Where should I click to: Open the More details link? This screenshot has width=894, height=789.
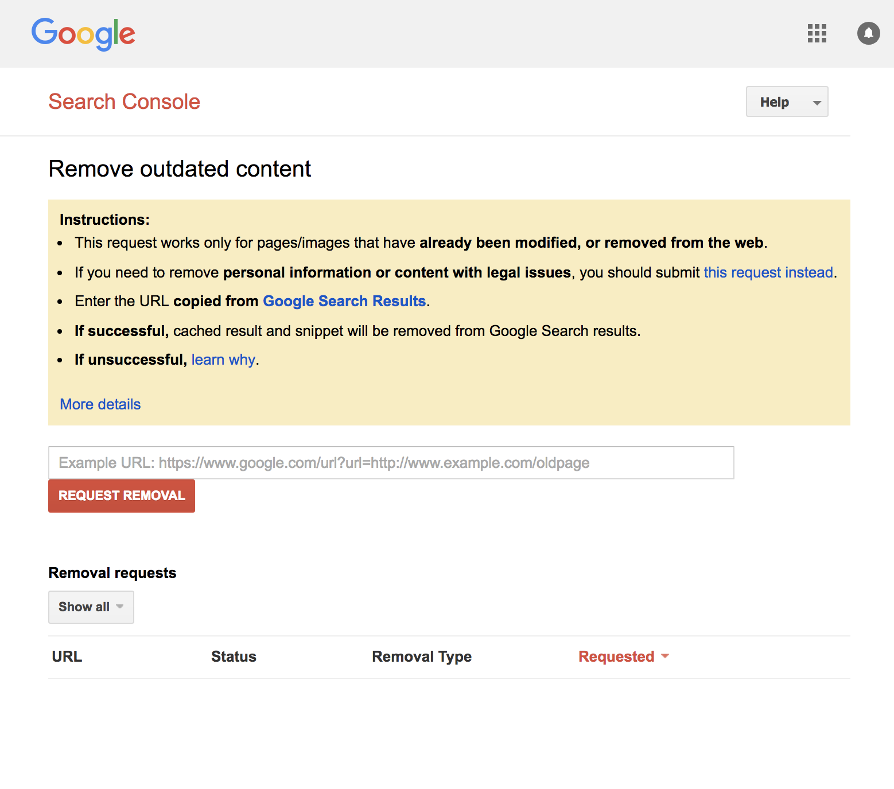pyautogui.click(x=100, y=404)
